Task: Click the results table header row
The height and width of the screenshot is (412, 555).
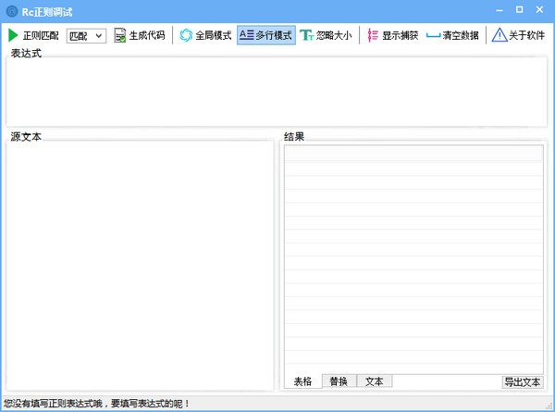Action: tap(413, 154)
